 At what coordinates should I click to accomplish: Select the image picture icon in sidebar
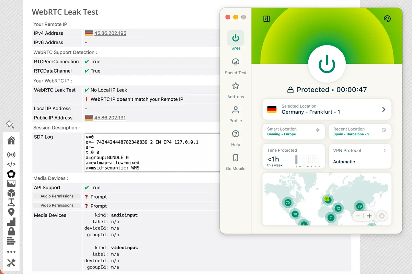click(x=11, y=183)
